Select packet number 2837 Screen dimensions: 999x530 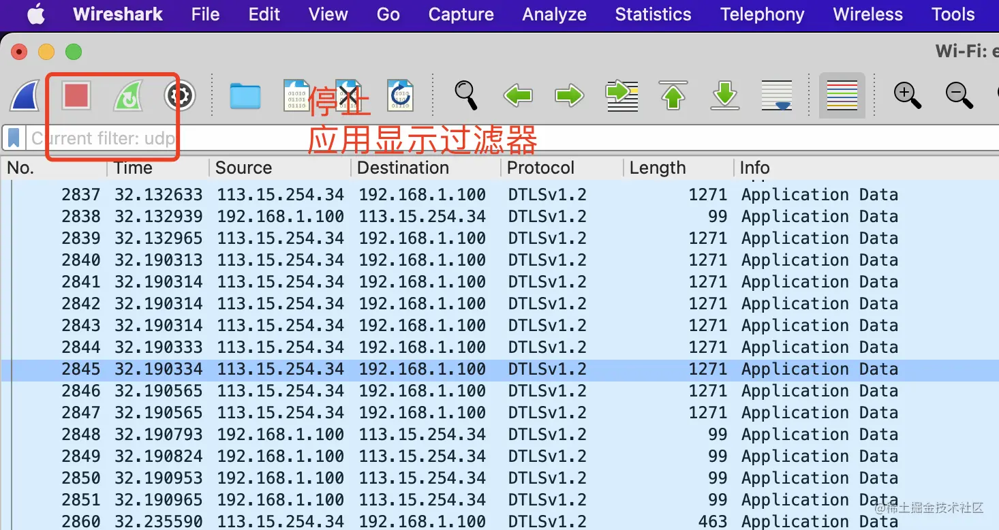pyautogui.click(x=499, y=195)
